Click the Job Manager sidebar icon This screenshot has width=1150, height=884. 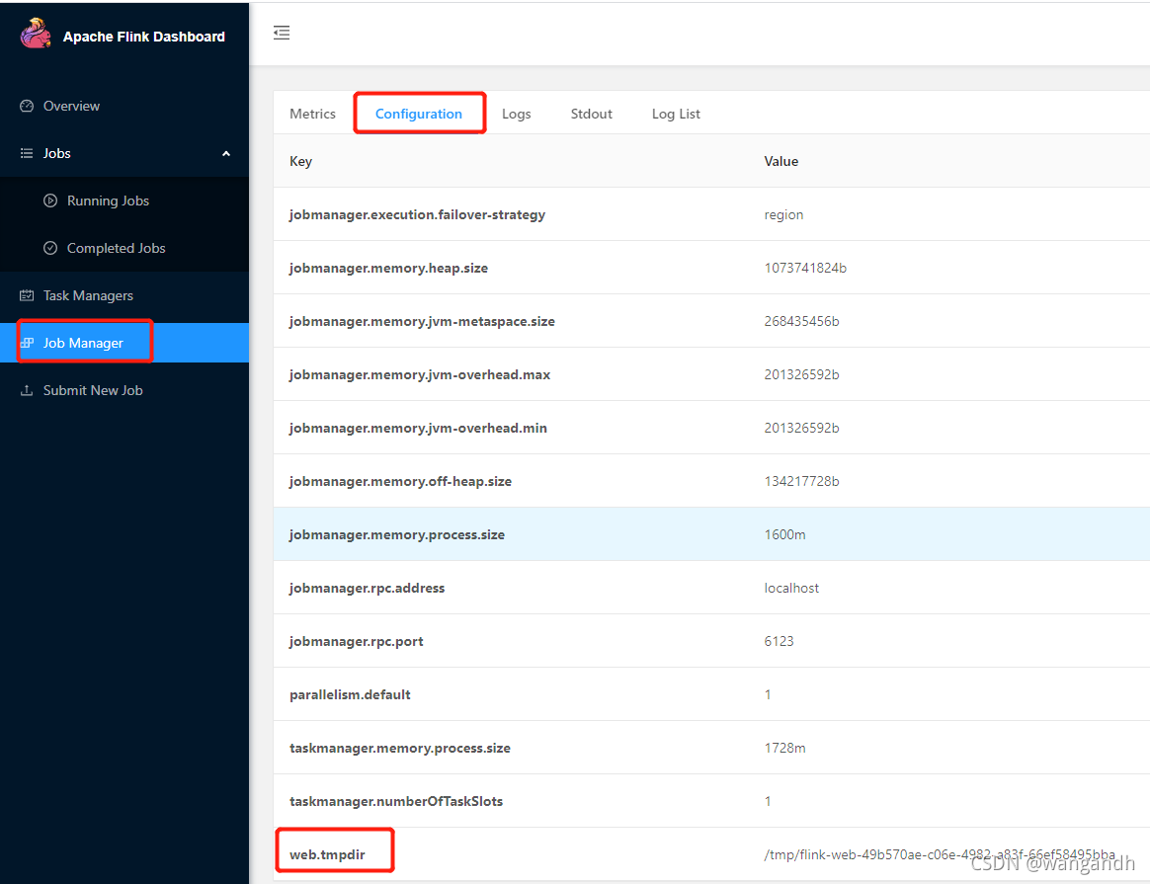pyautogui.click(x=28, y=342)
